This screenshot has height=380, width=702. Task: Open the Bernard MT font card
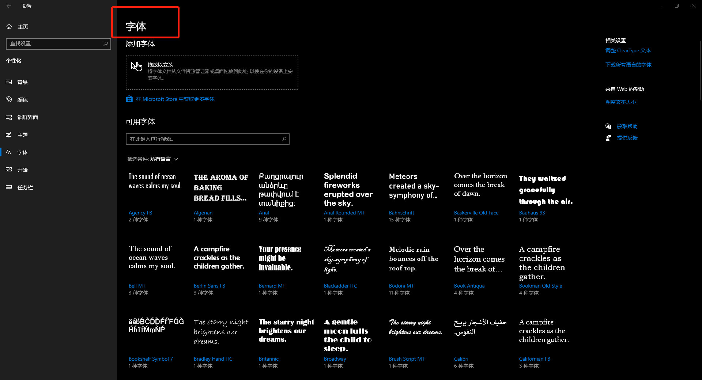pos(286,270)
